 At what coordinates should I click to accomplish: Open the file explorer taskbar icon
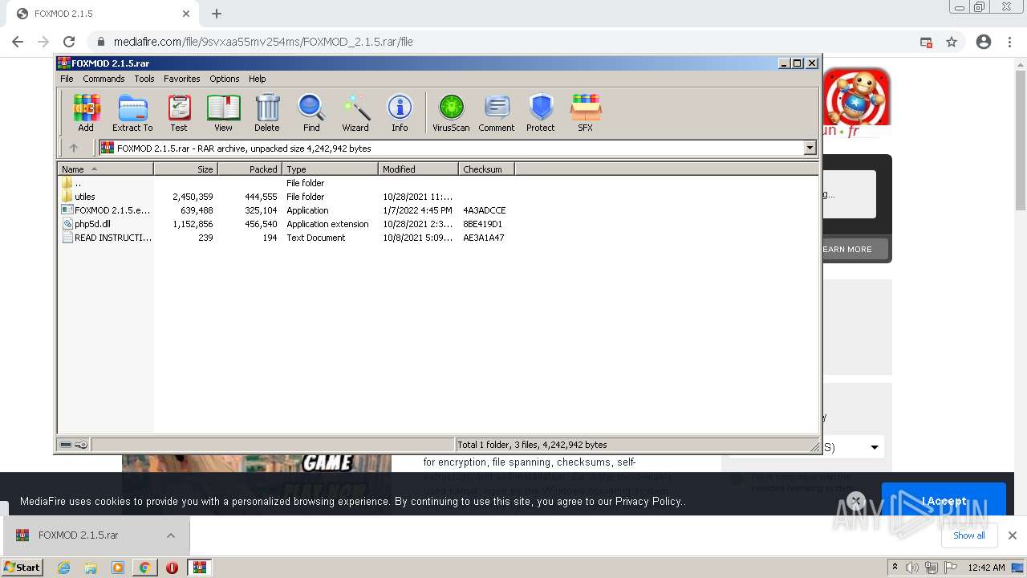[91, 568]
